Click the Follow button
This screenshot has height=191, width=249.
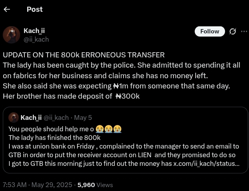[x=210, y=31]
